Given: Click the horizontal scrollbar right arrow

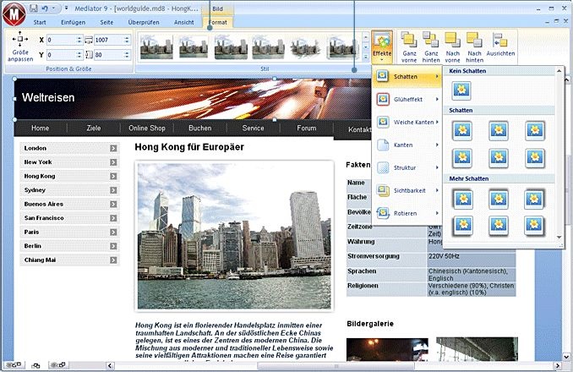Looking at the screenshot, I should pyautogui.click(x=557, y=365).
